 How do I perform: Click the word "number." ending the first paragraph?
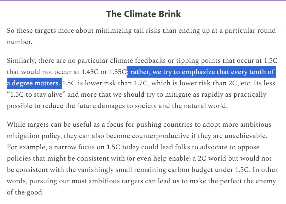pos(19,42)
